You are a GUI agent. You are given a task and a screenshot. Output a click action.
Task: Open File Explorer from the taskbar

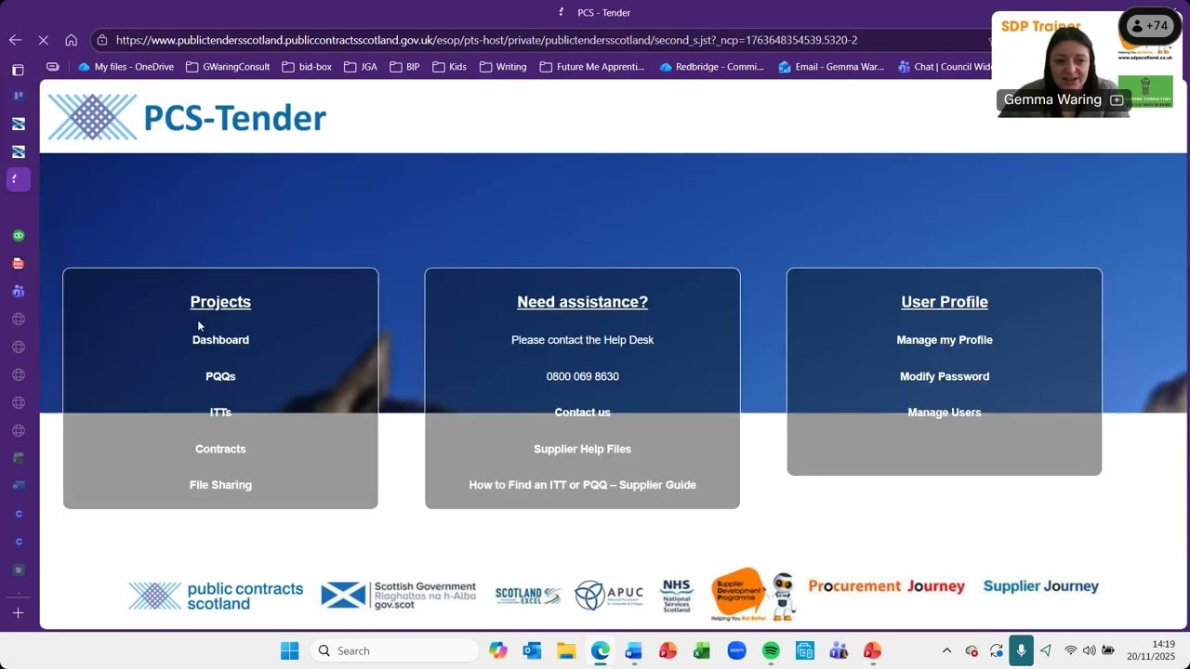566,650
